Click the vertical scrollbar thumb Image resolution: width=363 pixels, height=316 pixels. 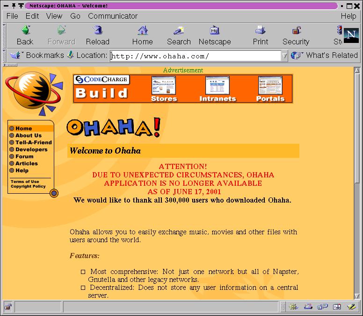[357, 128]
